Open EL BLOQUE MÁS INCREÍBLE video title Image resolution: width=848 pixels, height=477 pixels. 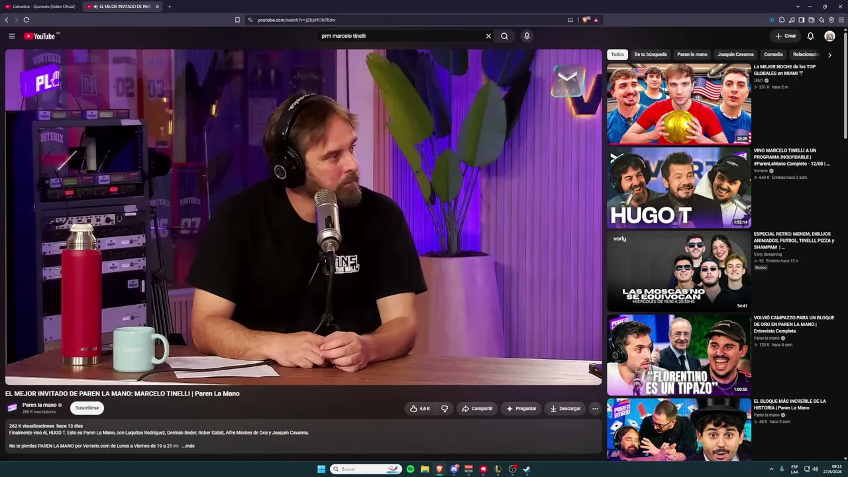[790, 404]
